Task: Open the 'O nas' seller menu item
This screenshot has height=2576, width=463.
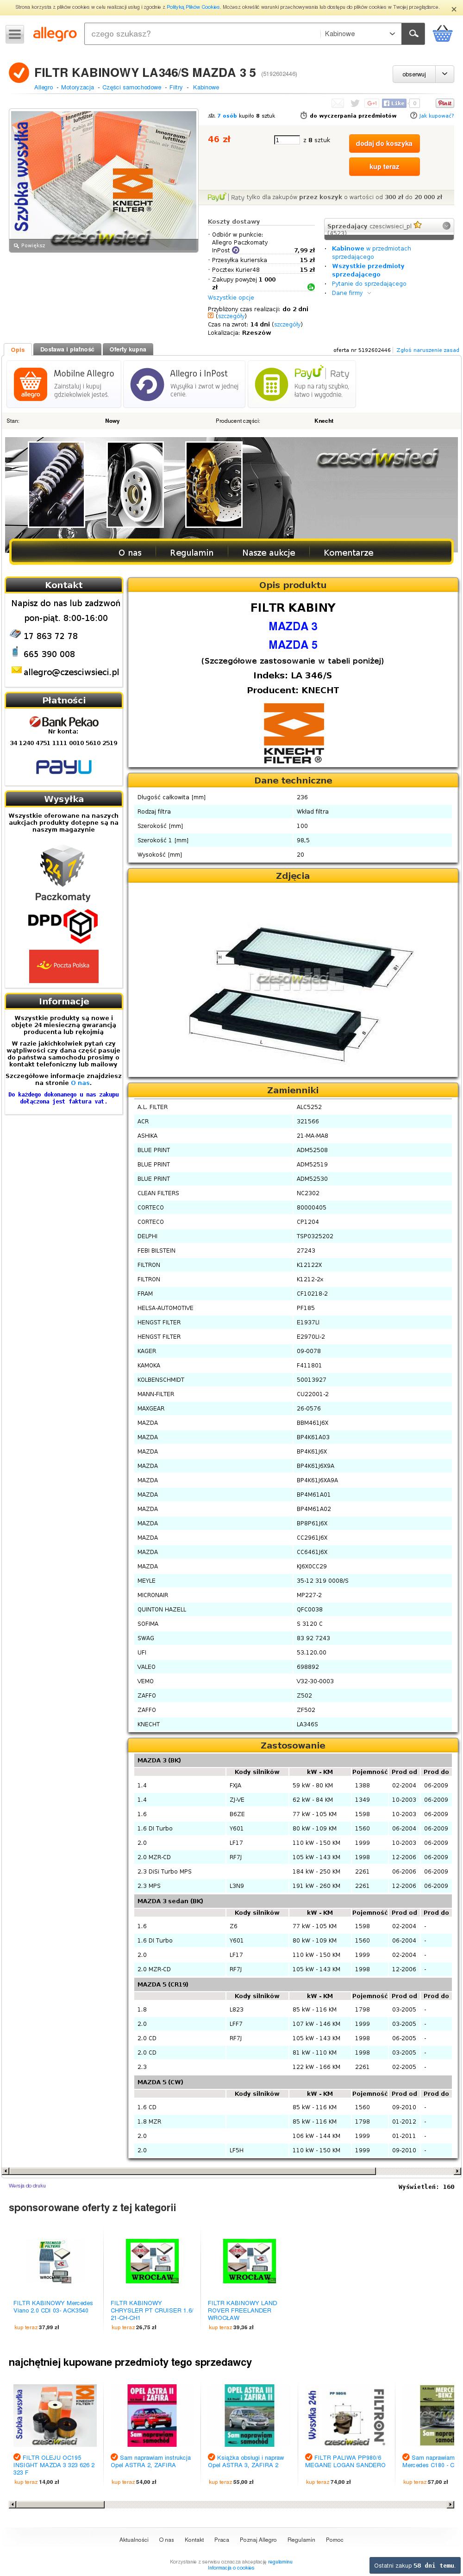Action: pos(130,552)
